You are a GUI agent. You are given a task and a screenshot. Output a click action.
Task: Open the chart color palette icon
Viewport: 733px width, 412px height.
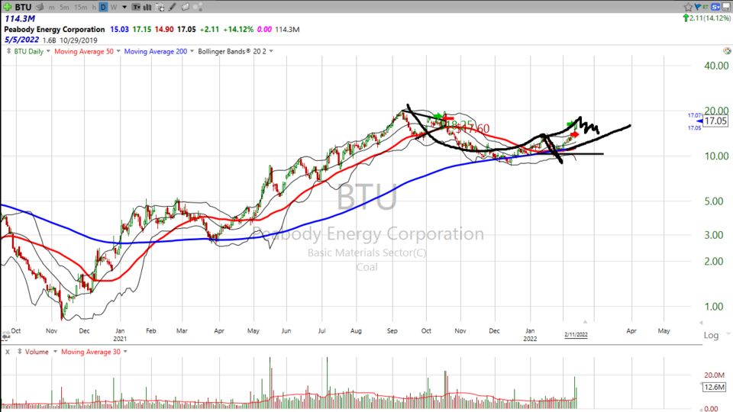[x=727, y=51]
